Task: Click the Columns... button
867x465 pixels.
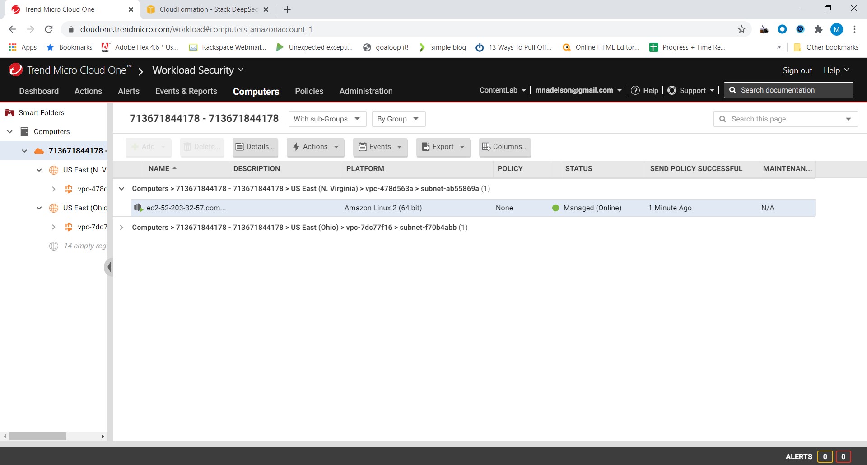Action: click(505, 147)
